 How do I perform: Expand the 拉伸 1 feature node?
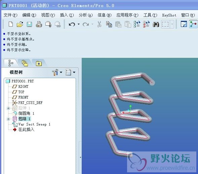tap(8, 108)
